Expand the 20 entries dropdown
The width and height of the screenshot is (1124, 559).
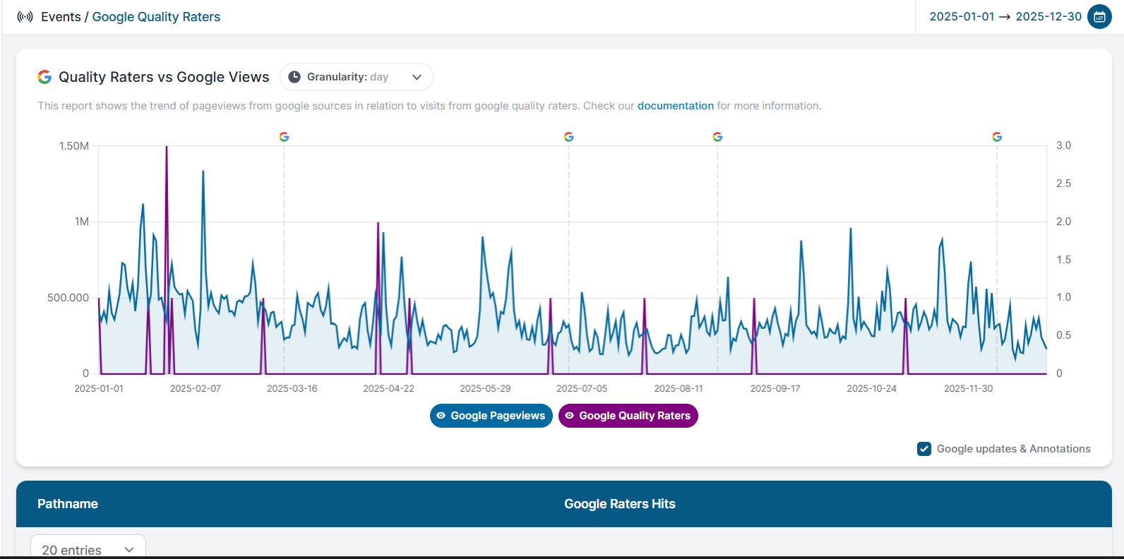click(x=88, y=549)
